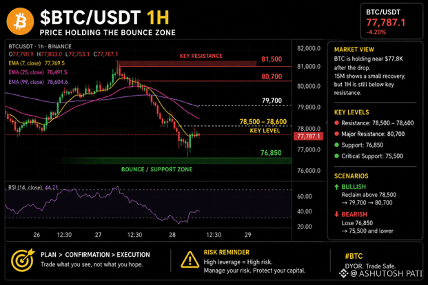Select the EMA (25, close) 78,491.5 indicator

point(38,72)
